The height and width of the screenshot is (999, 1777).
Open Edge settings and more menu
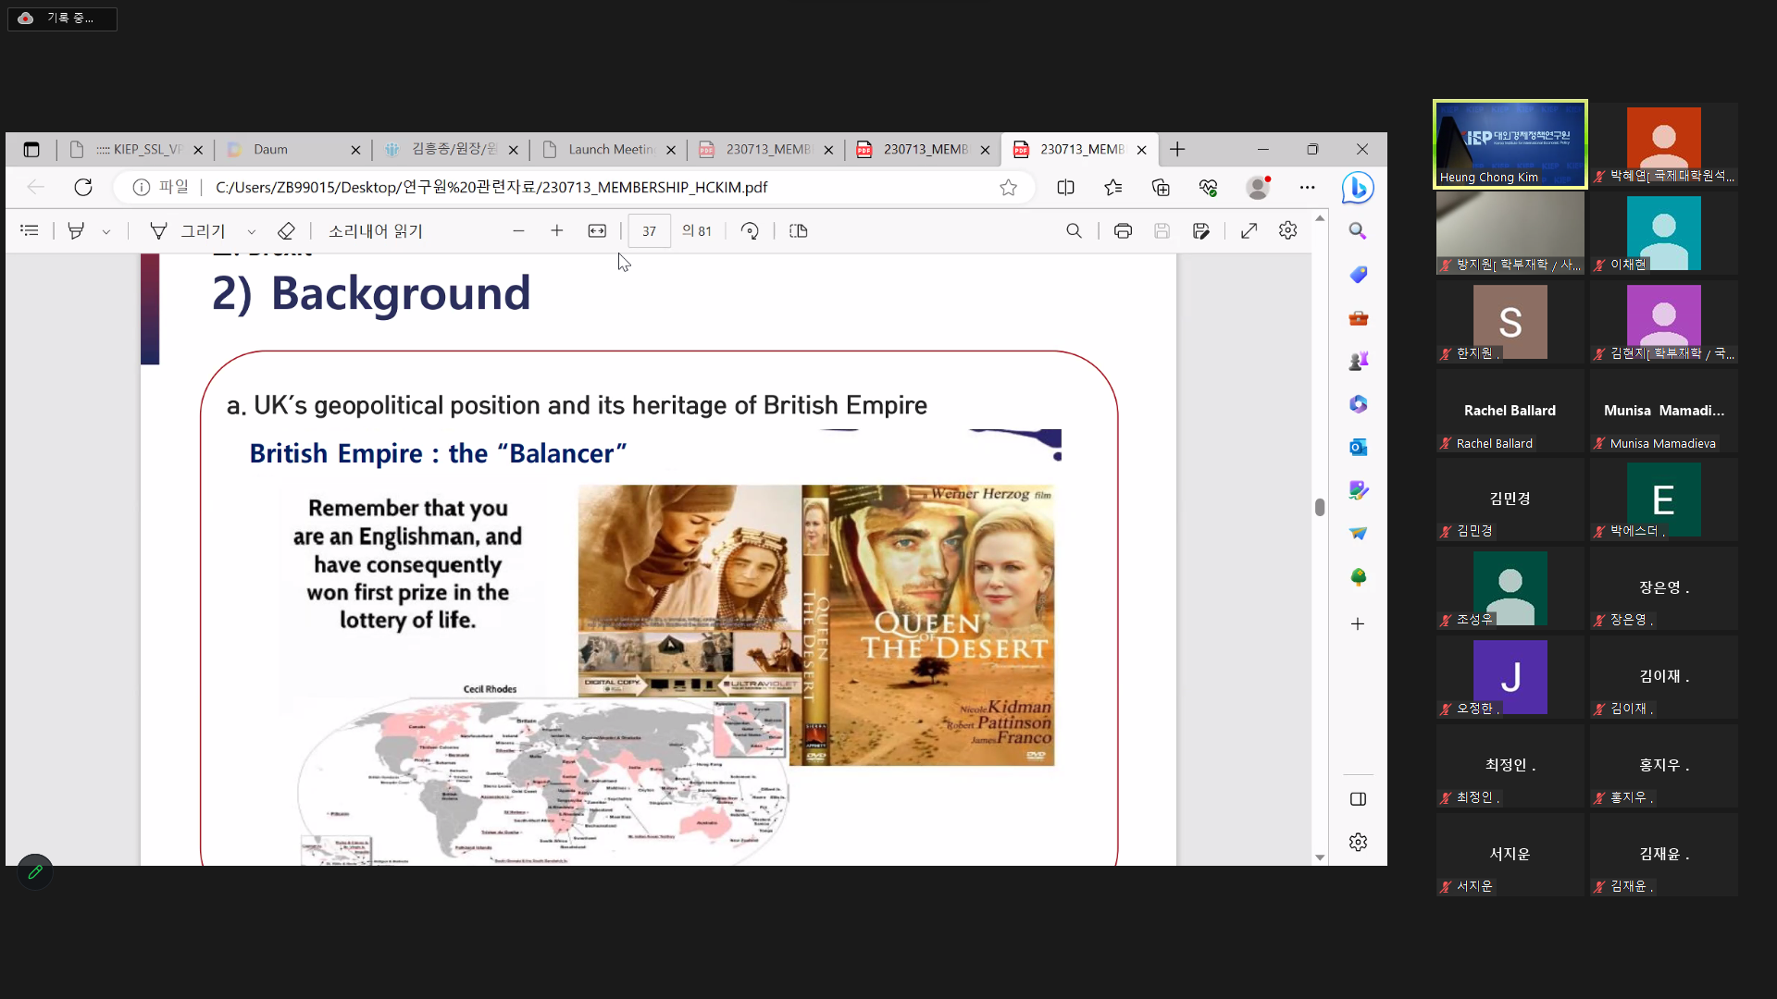(1307, 188)
